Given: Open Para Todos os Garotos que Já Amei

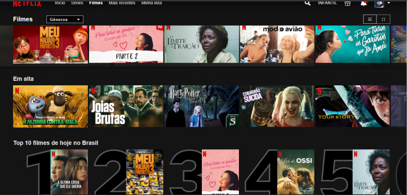Looking at the screenshot, I should [x=353, y=44].
